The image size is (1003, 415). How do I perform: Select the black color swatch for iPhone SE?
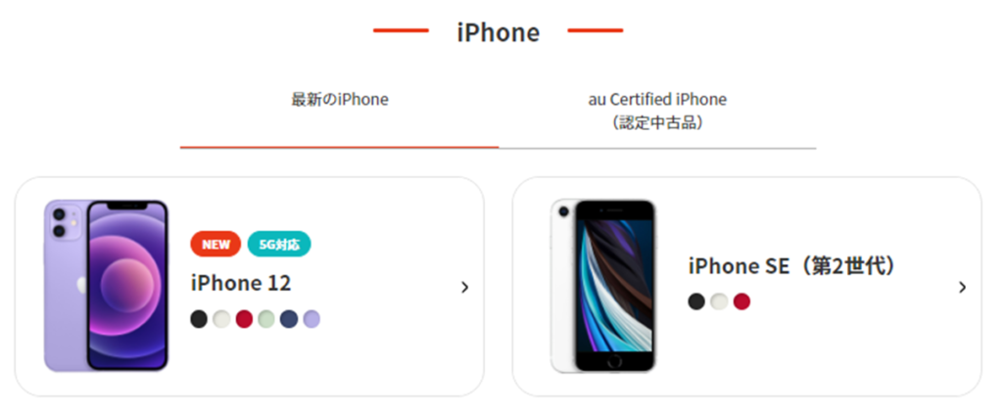click(x=696, y=301)
